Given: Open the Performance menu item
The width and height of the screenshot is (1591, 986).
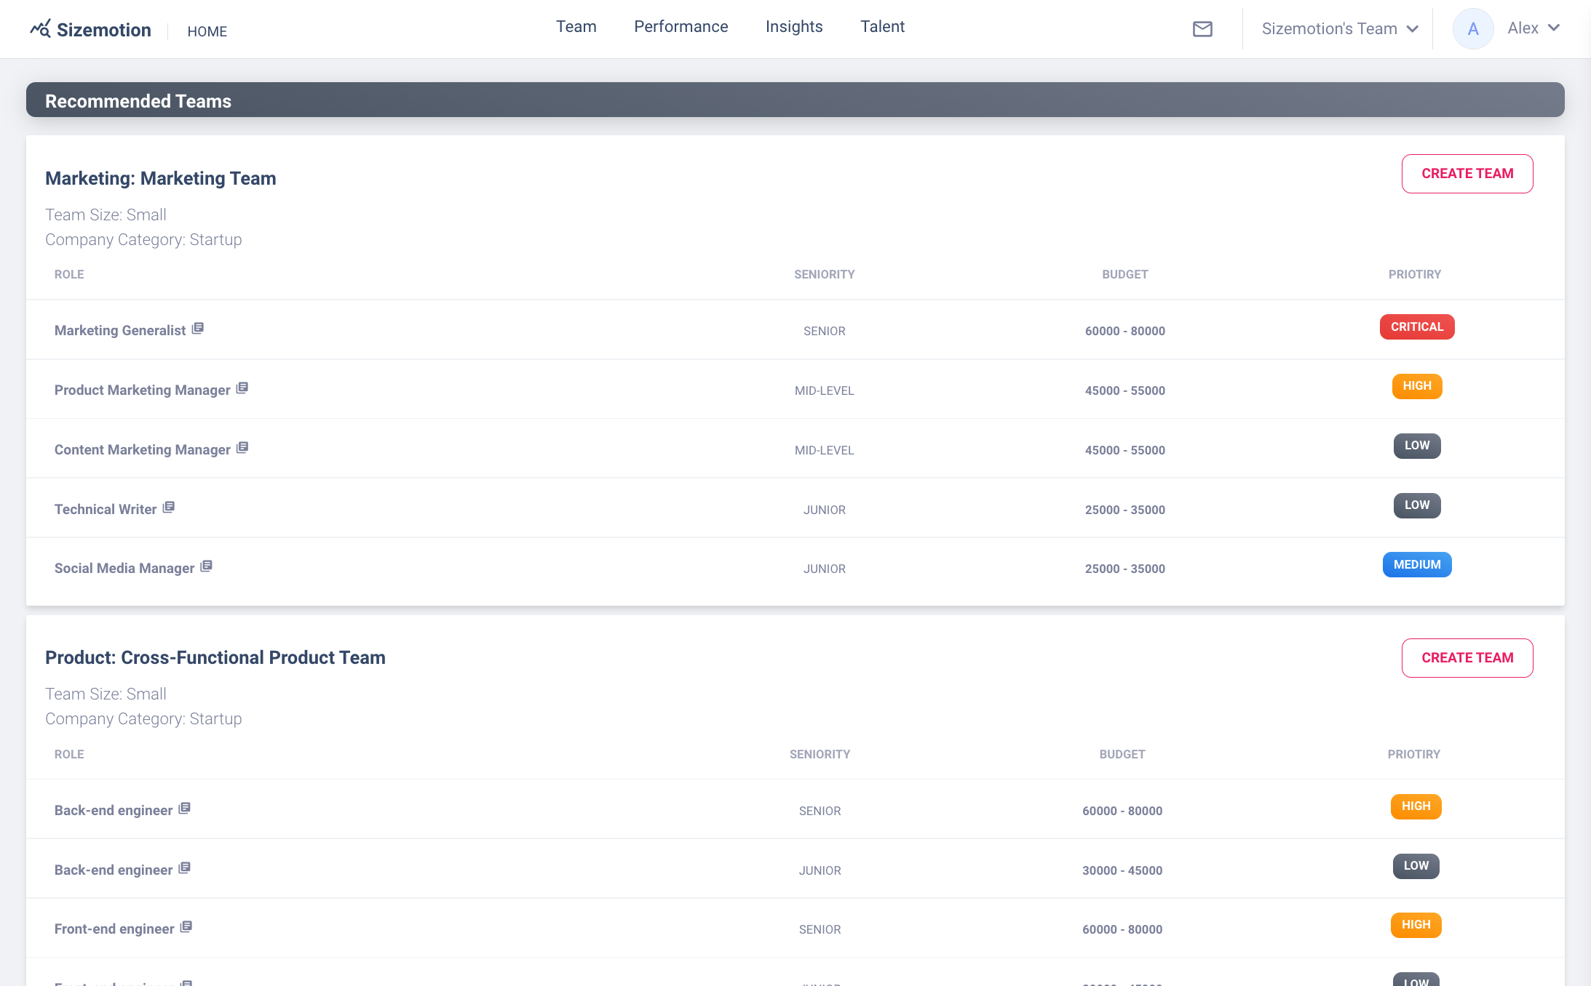Looking at the screenshot, I should [681, 27].
